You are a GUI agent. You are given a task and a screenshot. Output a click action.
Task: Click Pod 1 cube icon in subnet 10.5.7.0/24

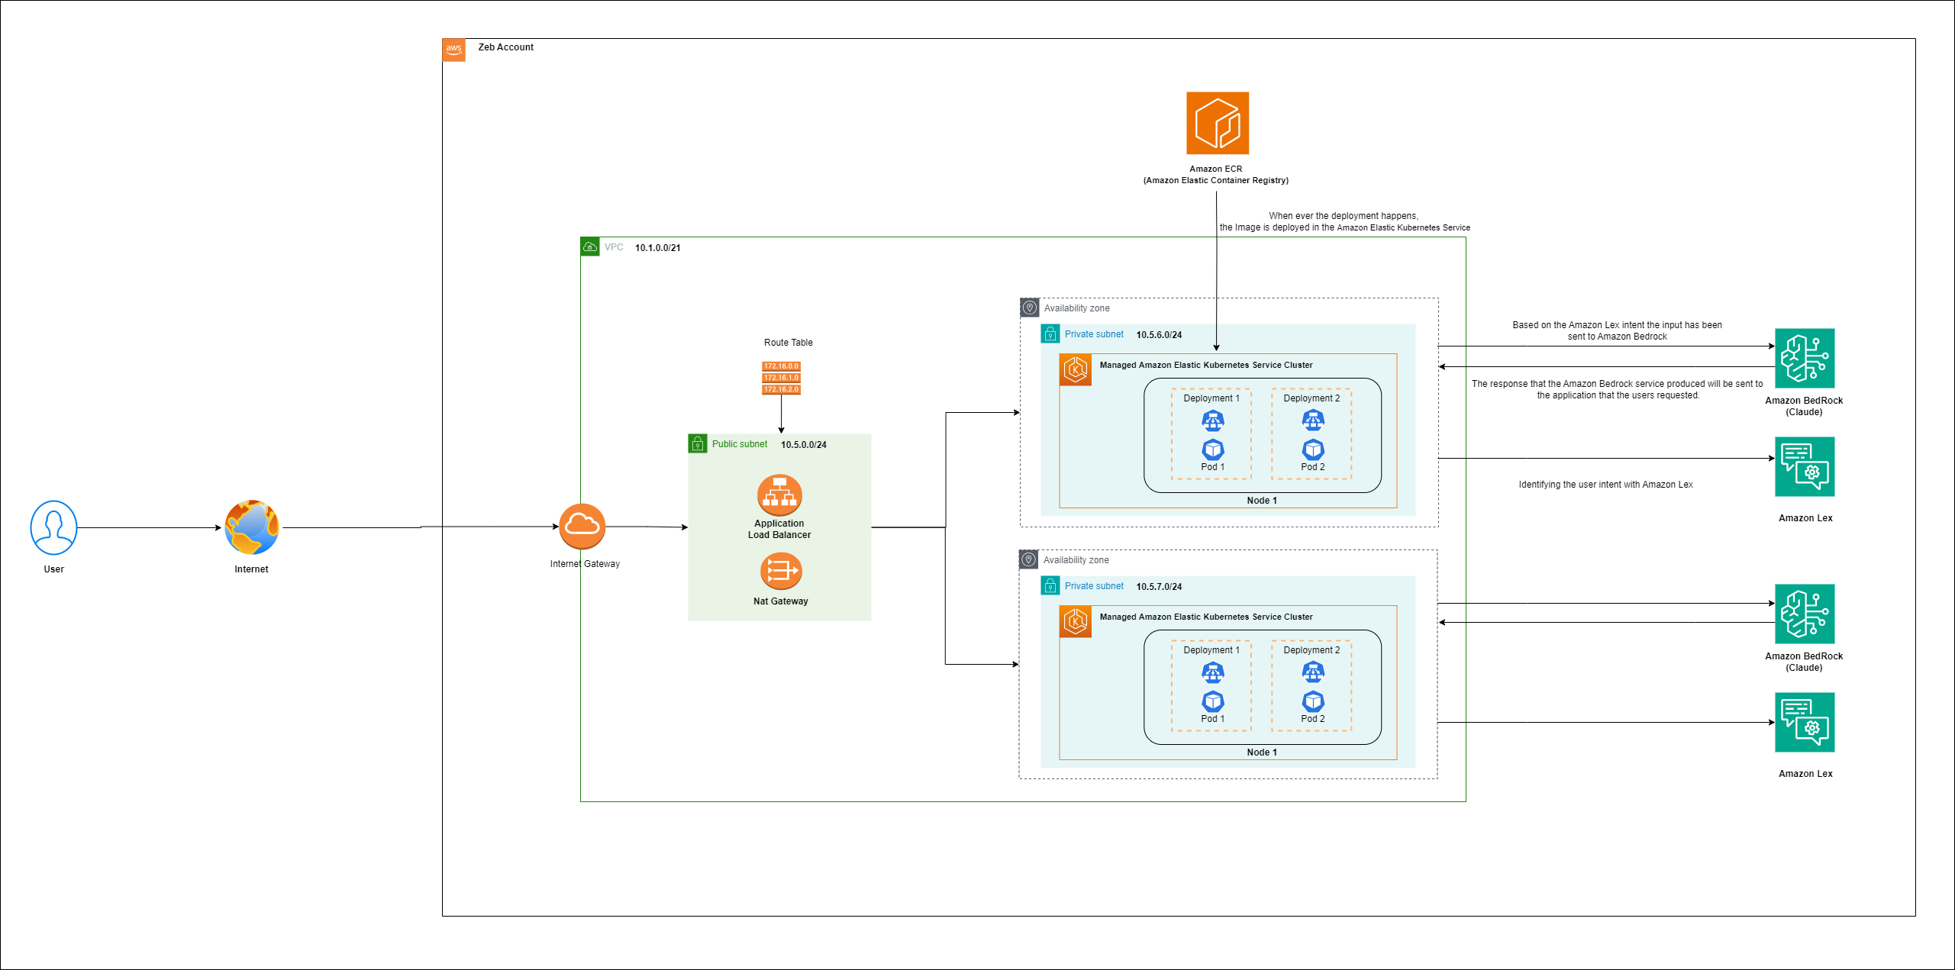1213,701
